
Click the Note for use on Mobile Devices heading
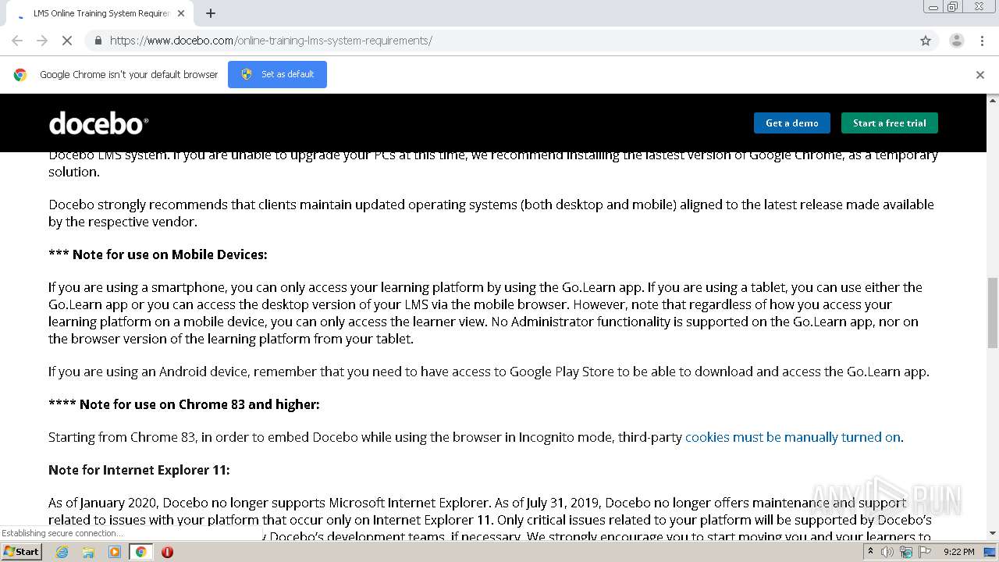click(x=158, y=254)
